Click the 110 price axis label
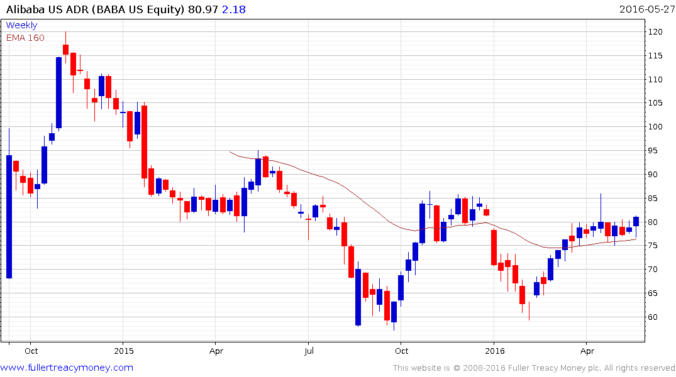This screenshot has width=676, height=377. [655, 80]
